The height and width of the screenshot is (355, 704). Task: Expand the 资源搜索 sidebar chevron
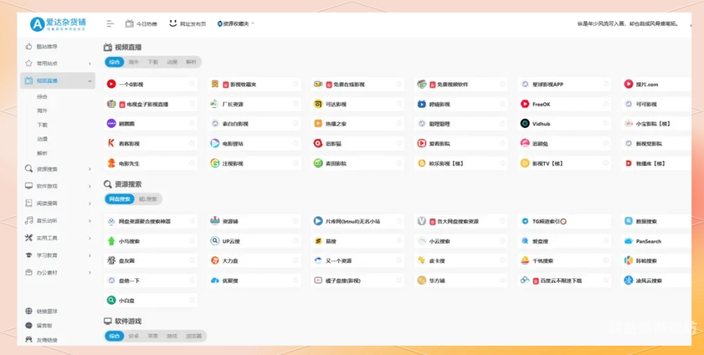[90, 169]
